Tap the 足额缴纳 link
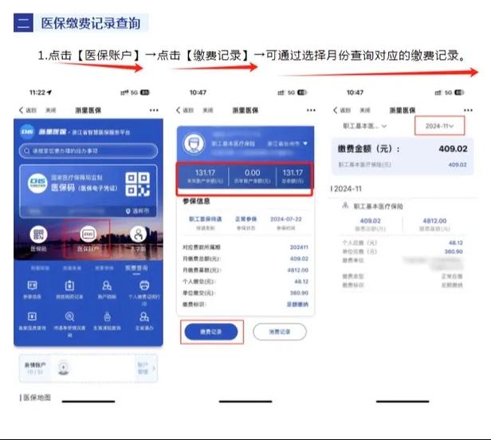The image size is (491, 440). 297,304
